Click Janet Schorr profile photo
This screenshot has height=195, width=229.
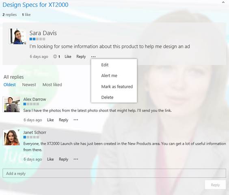tap(11, 137)
